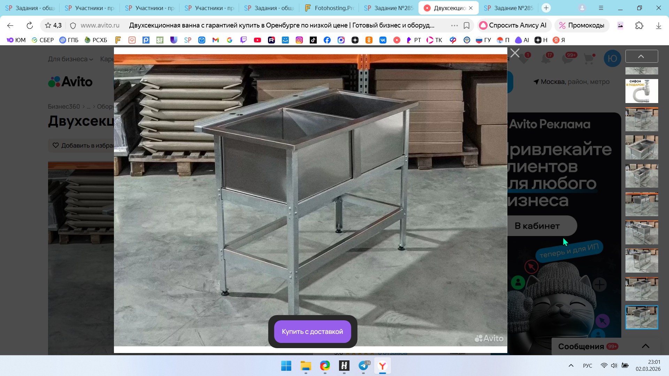Open browser downloads arrow icon
The height and width of the screenshot is (376, 669).
tap(658, 25)
